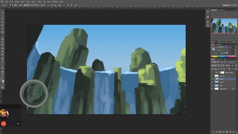Click the layer Fill percentage field
This screenshot has width=238, height=134.
pyautogui.click(x=233, y=69)
